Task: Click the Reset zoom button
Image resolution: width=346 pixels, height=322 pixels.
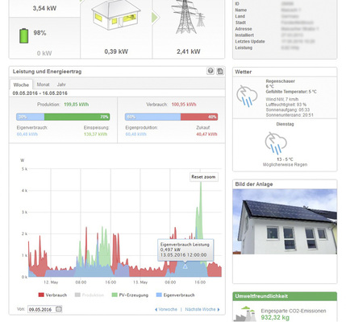Action: [203, 177]
